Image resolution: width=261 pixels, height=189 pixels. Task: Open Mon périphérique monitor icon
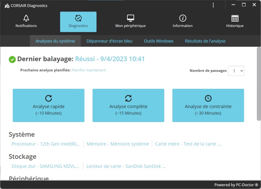[x=130, y=18]
